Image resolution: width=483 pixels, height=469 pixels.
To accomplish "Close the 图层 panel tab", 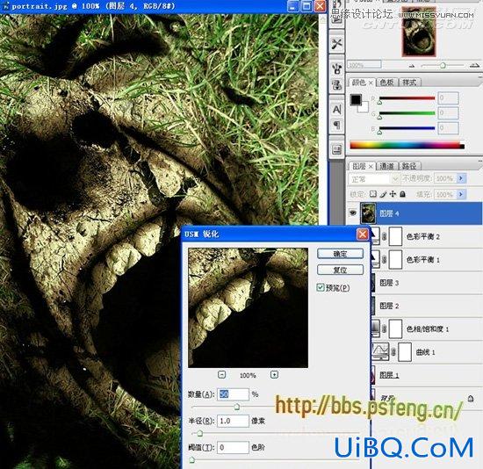I will 371,166.
